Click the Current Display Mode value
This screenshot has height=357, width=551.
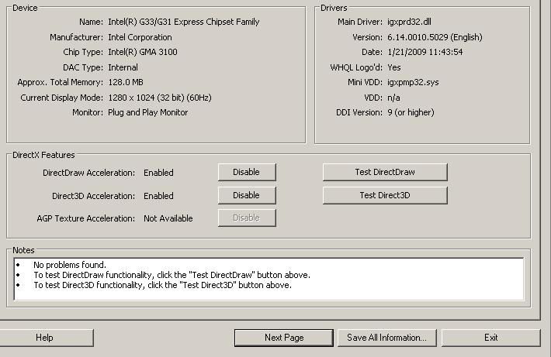click(159, 98)
